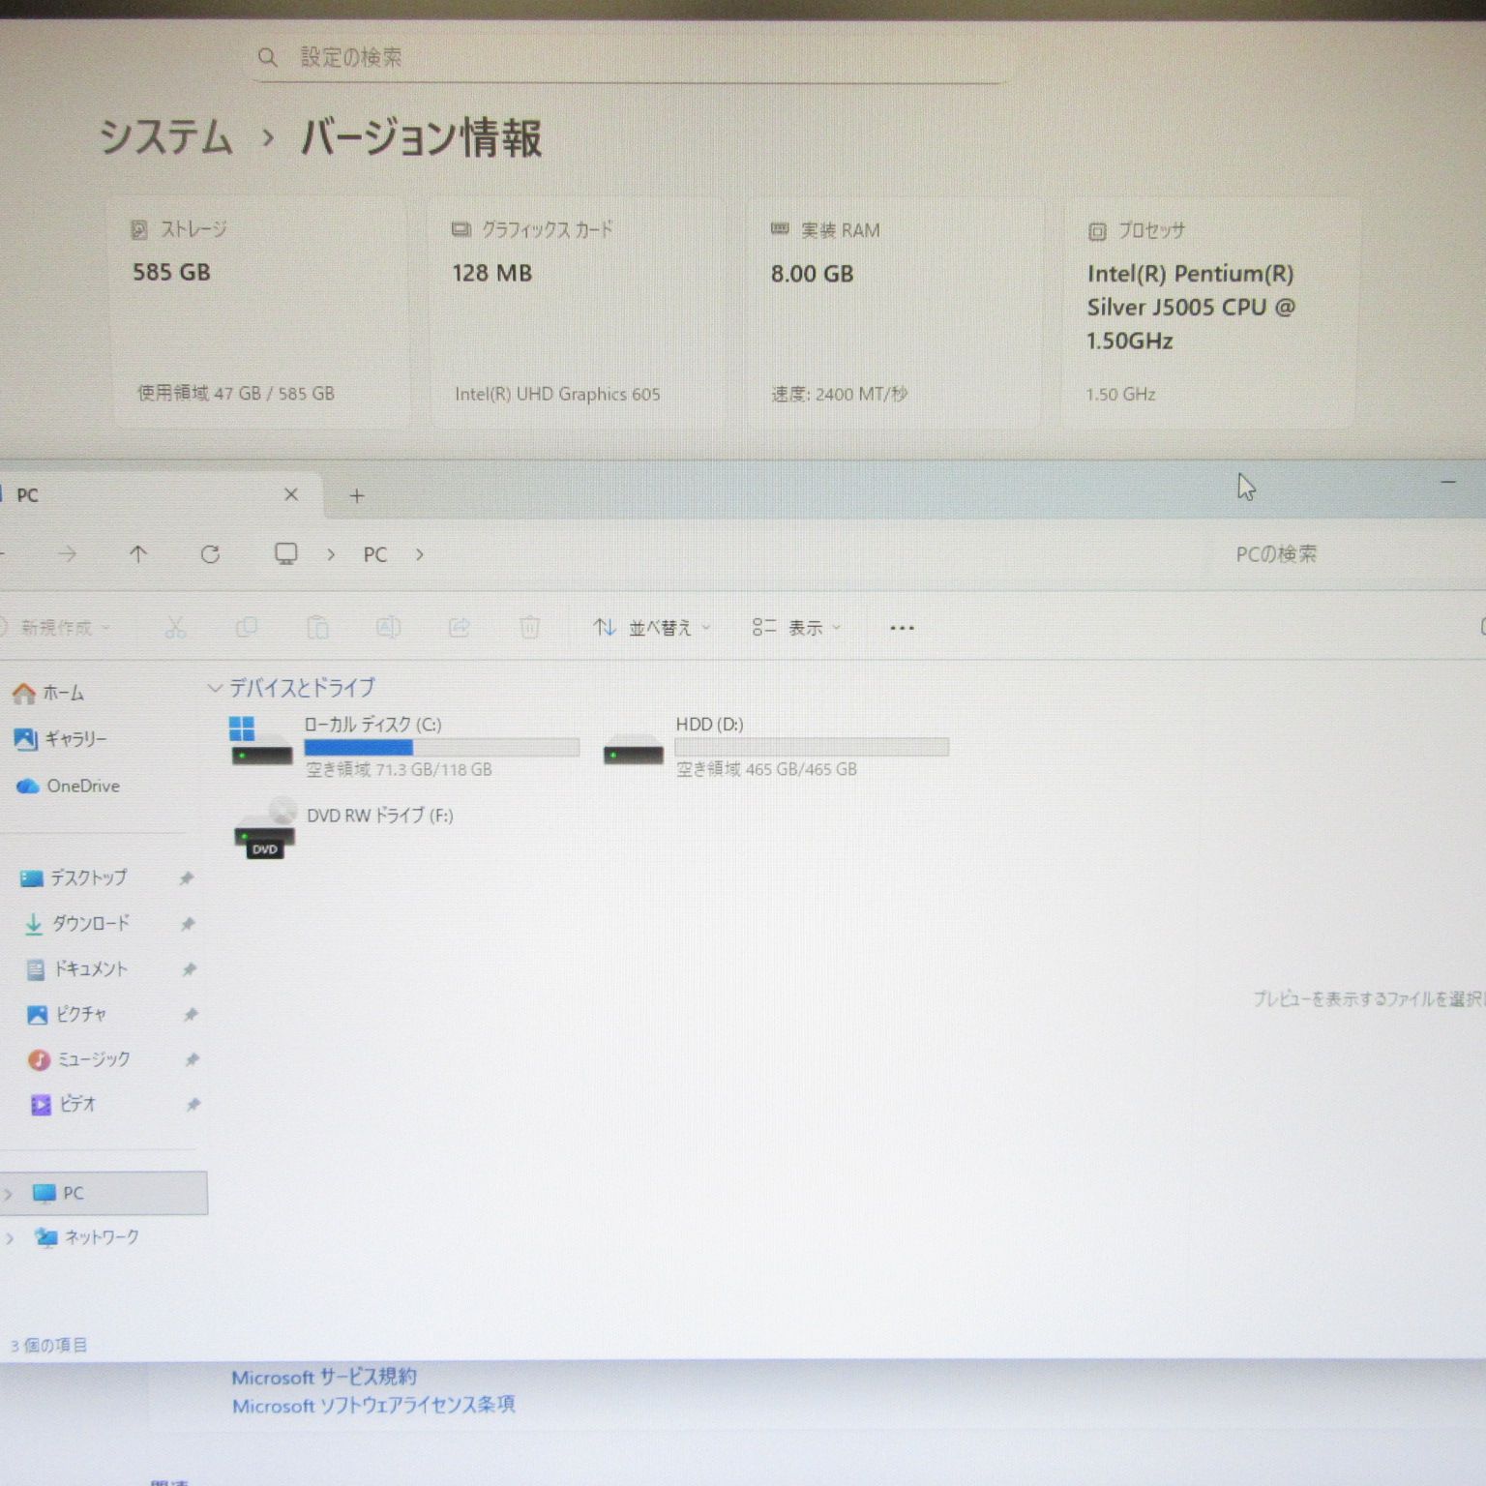The height and width of the screenshot is (1486, 1486).
Task: Click the share icon in the toolbar
Action: point(460,627)
